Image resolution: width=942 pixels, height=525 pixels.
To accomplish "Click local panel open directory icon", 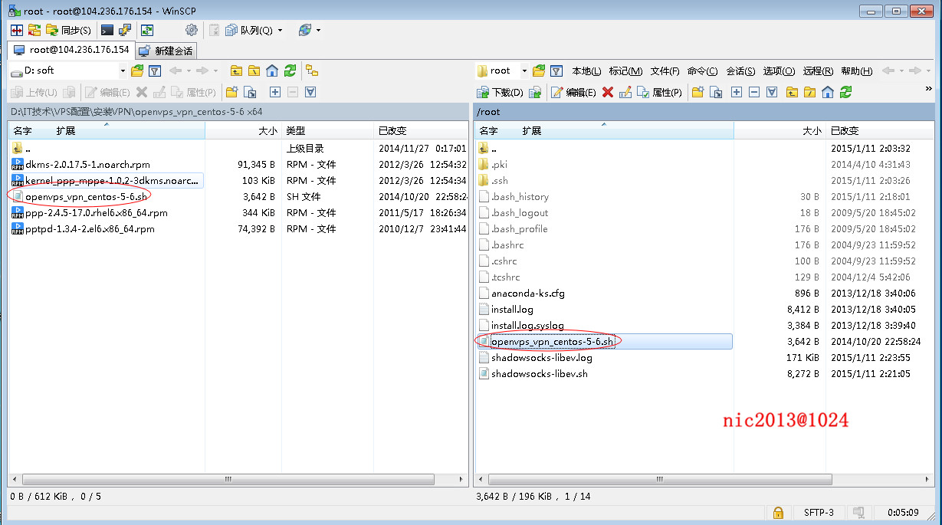I will (137, 71).
